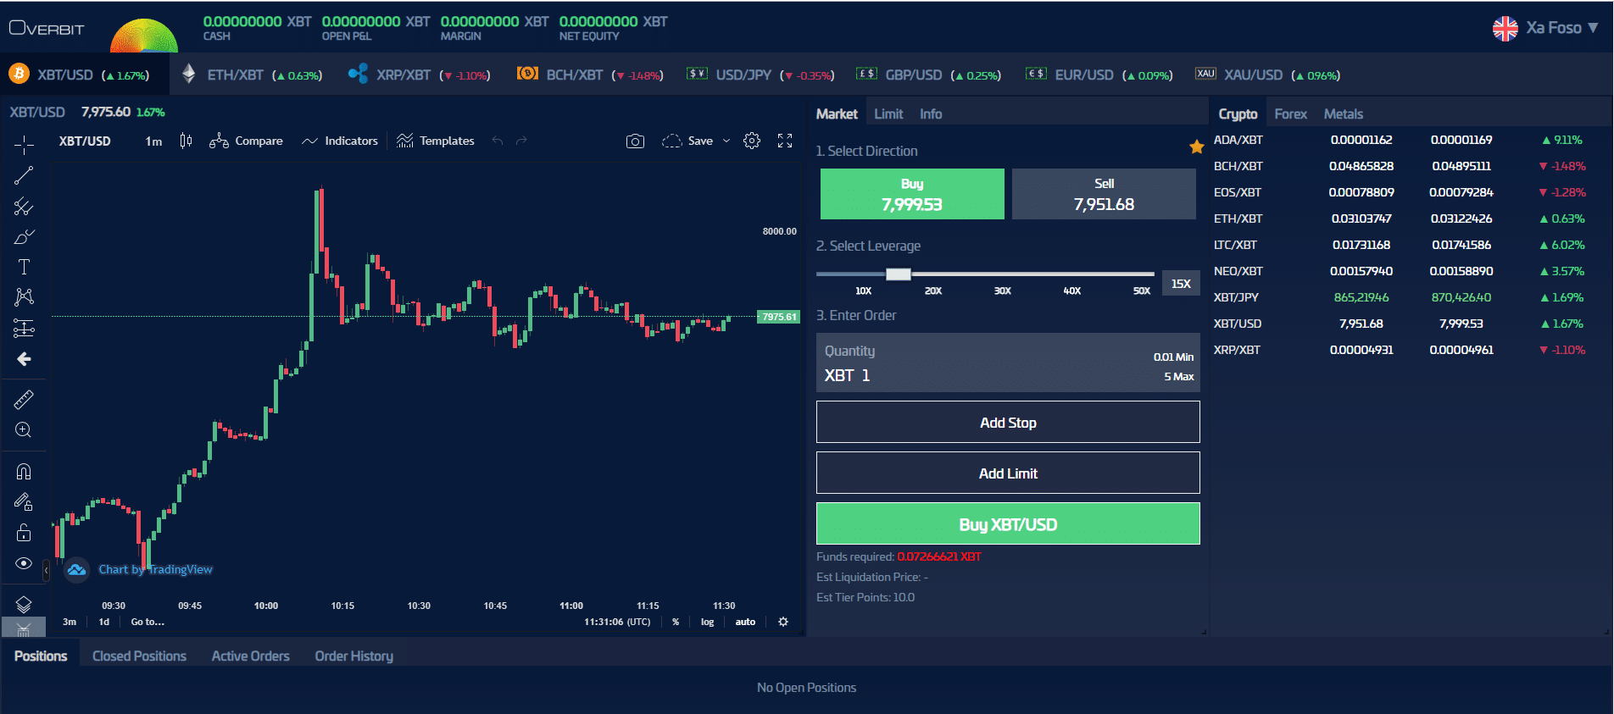Open the candlestick chart style selector
This screenshot has height=714, width=1614.
(186, 141)
